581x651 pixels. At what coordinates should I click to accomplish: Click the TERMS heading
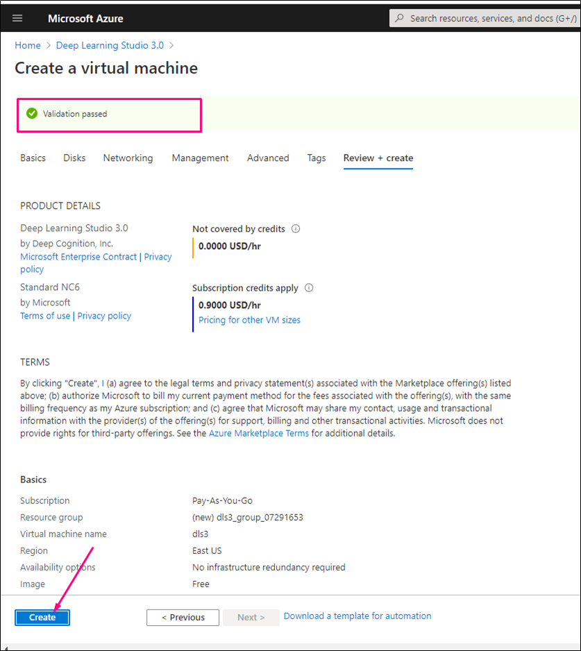(35, 362)
